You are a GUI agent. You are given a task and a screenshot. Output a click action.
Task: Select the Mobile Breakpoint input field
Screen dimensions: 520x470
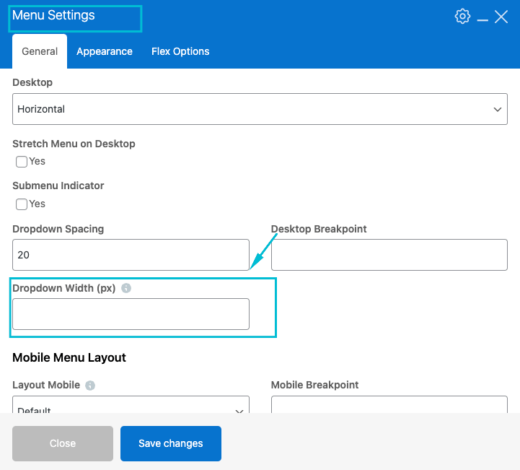click(389, 405)
